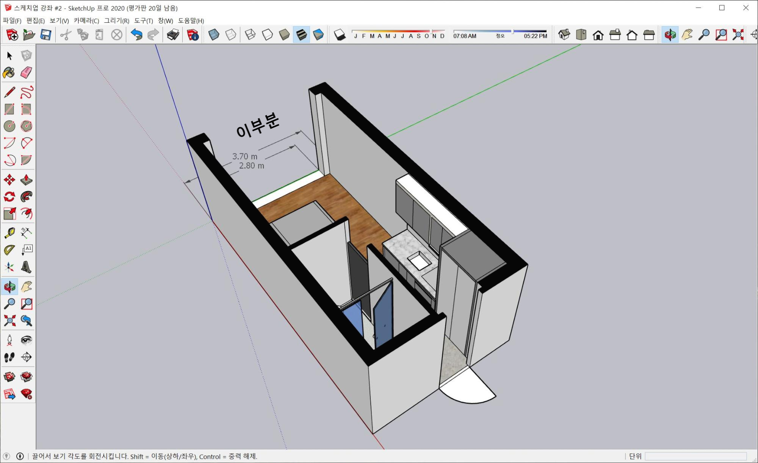This screenshot has height=463, width=758.
Task: Select the Push/Pull tool
Action: coord(26,180)
